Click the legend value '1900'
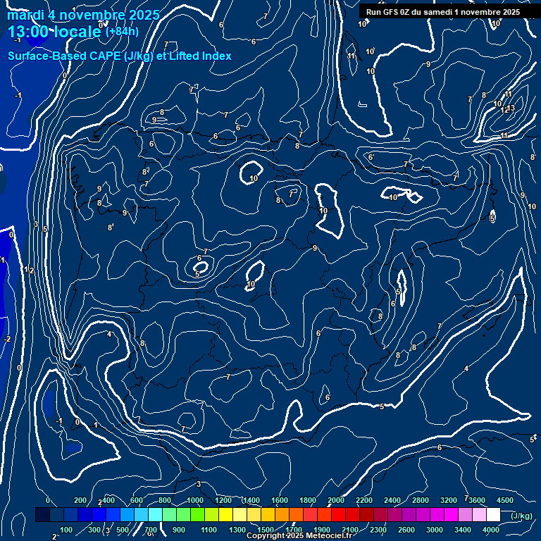 click(x=321, y=530)
